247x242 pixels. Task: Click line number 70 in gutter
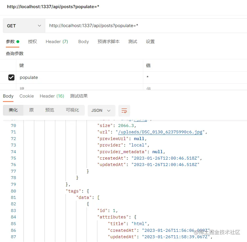13,126
